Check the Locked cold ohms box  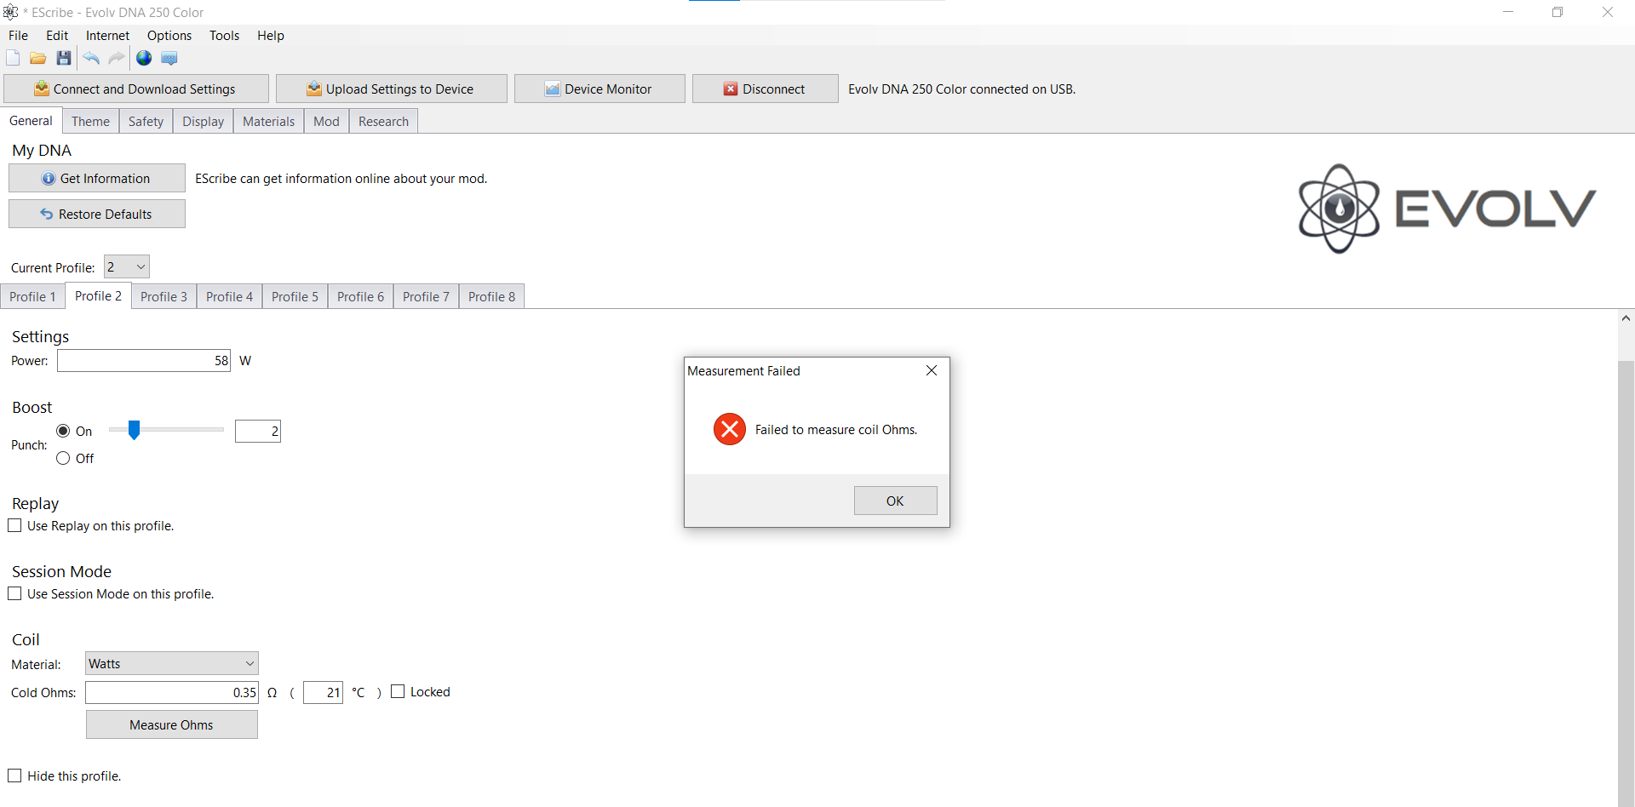pos(398,692)
